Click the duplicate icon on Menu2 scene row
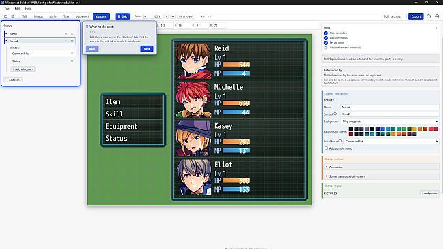 point(66,41)
